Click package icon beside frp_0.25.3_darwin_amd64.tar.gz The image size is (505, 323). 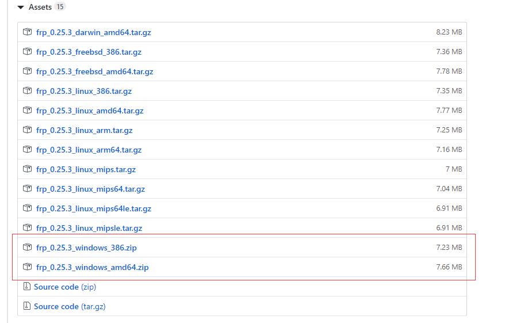[x=27, y=32]
